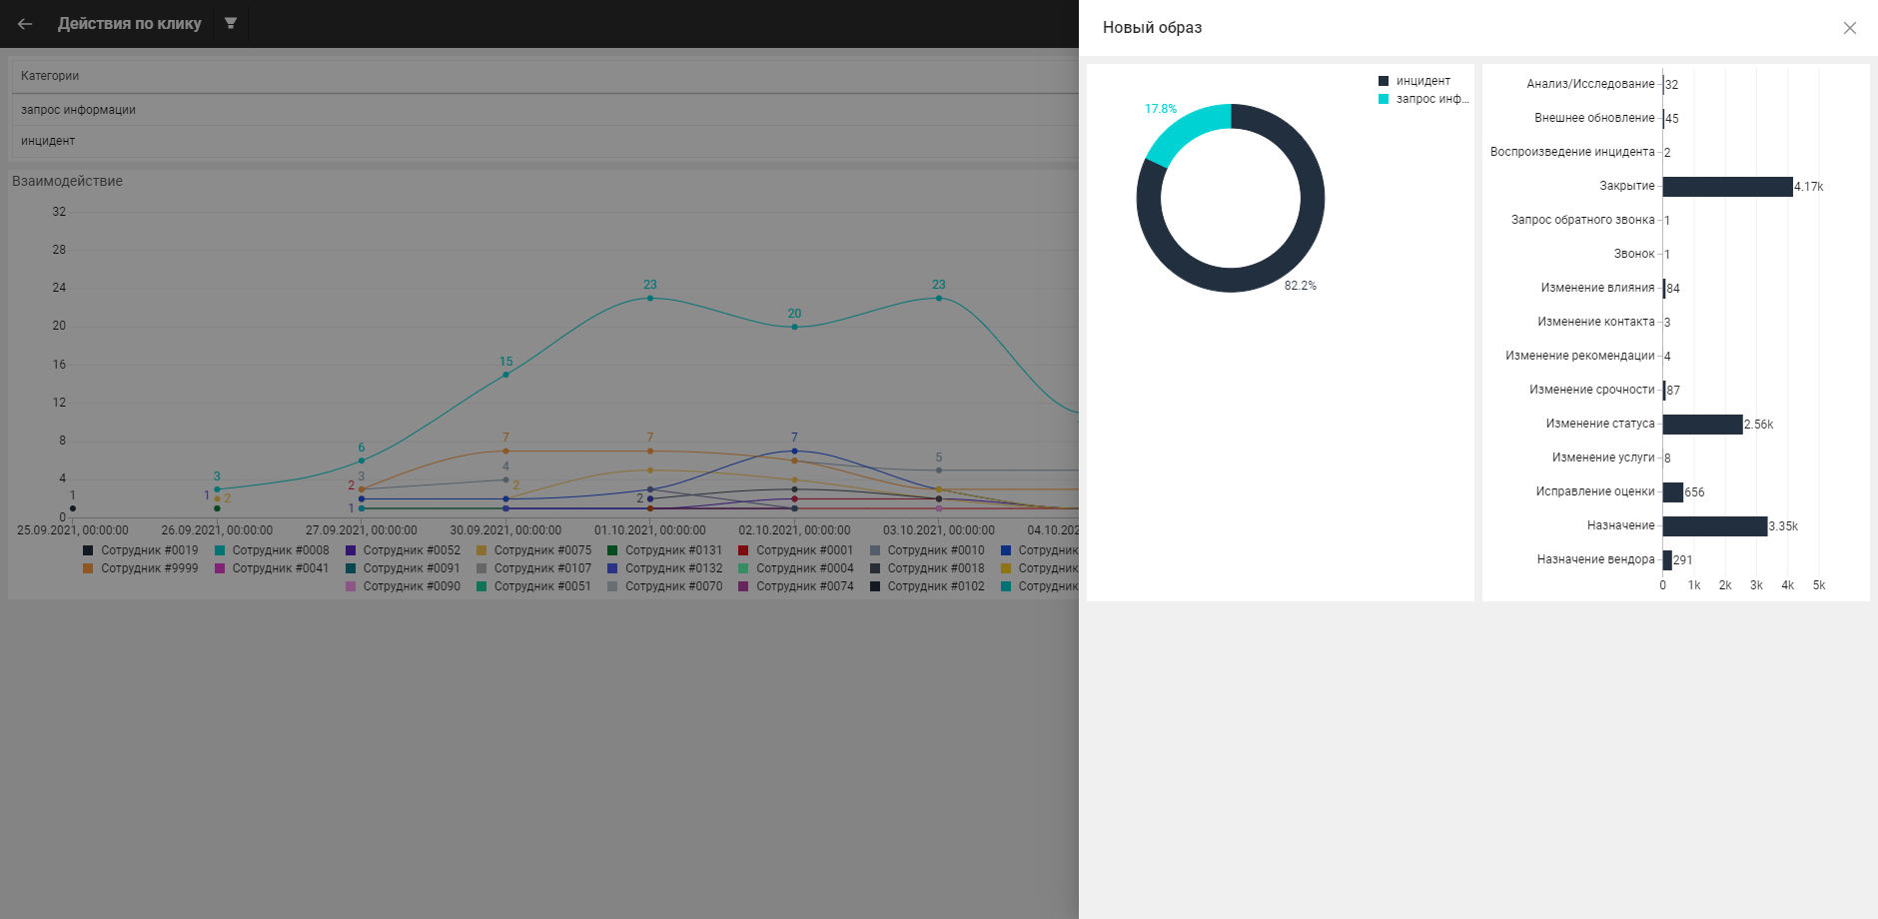The height and width of the screenshot is (919, 1878).
Task: Toggle Сотрудник #0090 legend item
Action: point(403,586)
